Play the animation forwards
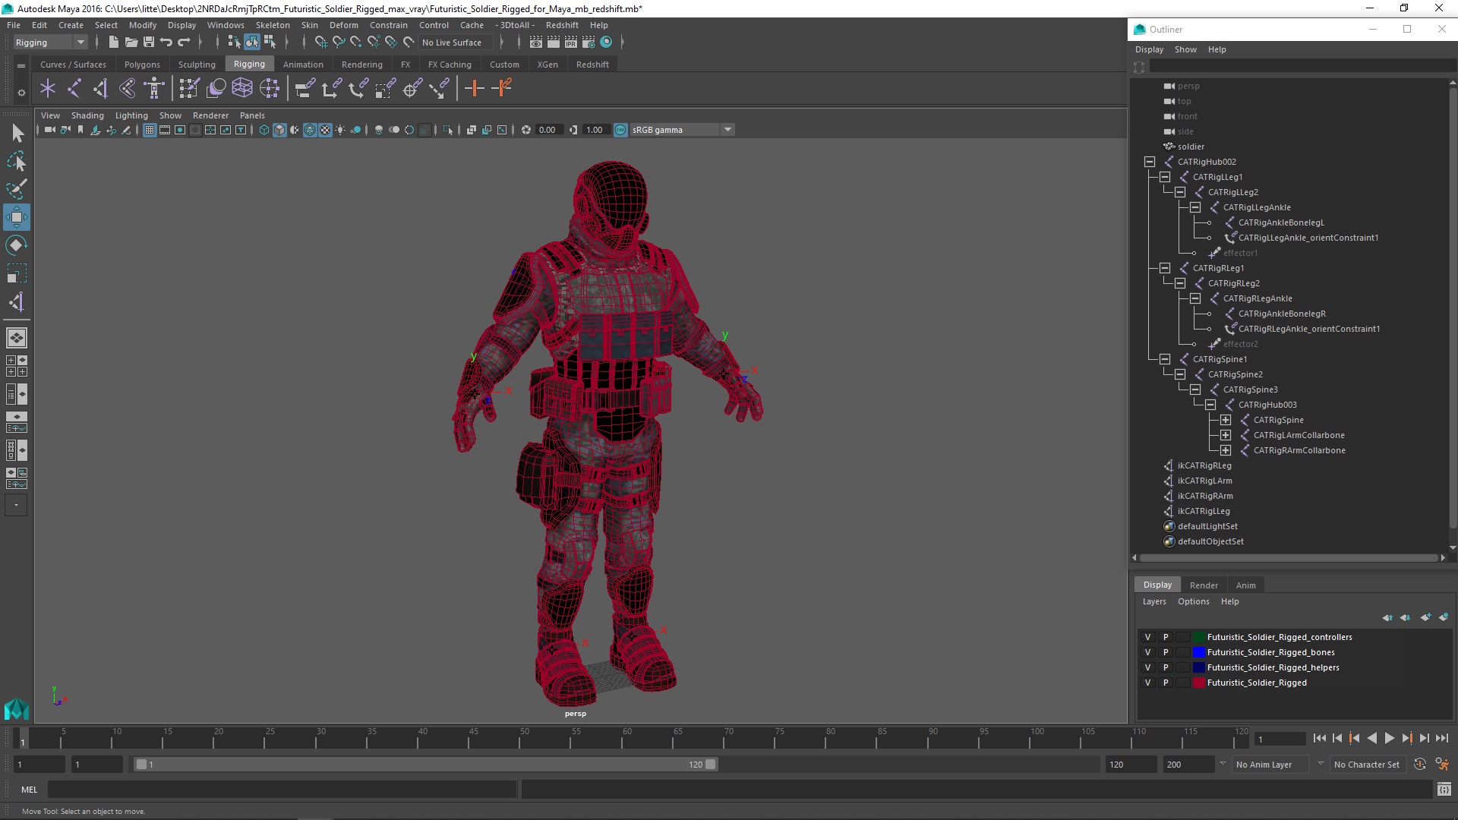 (x=1389, y=738)
